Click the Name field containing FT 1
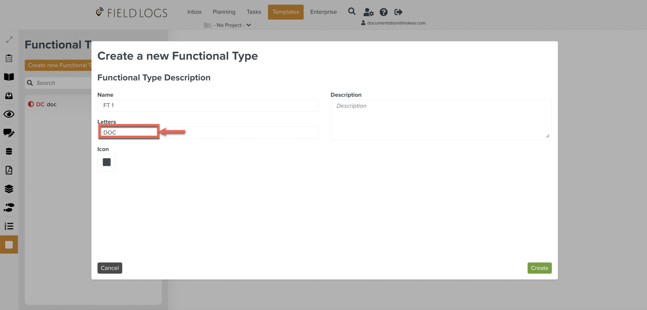Image resolution: width=647 pixels, height=310 pixels. pos(208,105)
